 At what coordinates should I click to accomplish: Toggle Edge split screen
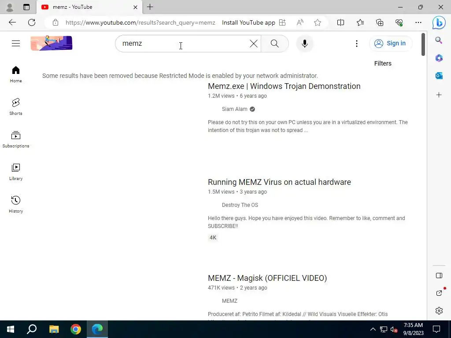coord(340,22)
